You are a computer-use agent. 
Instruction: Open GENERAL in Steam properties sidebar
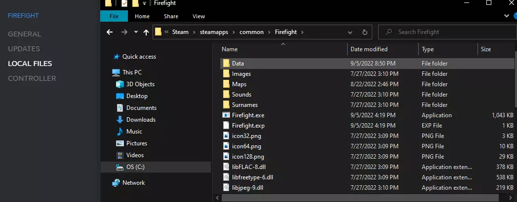[x=24, y=34]
